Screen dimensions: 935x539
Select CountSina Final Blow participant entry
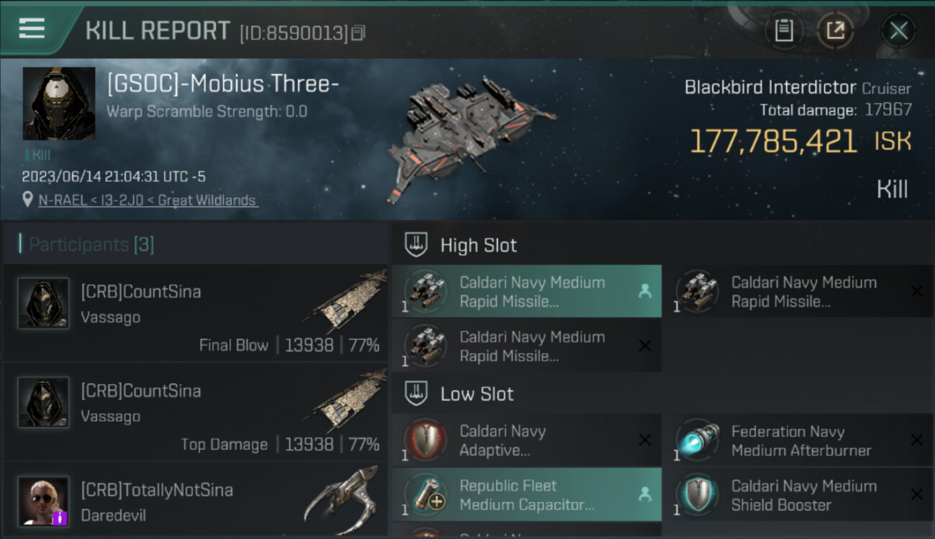coord(196,313)
